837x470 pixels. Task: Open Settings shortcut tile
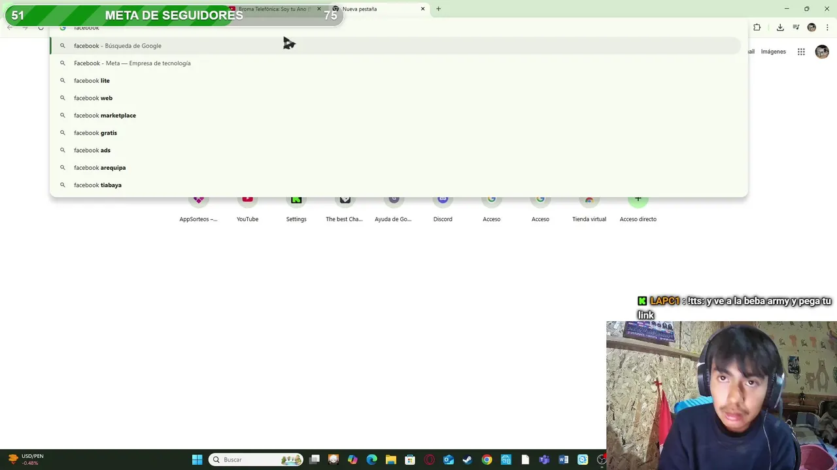coord(296,209)
